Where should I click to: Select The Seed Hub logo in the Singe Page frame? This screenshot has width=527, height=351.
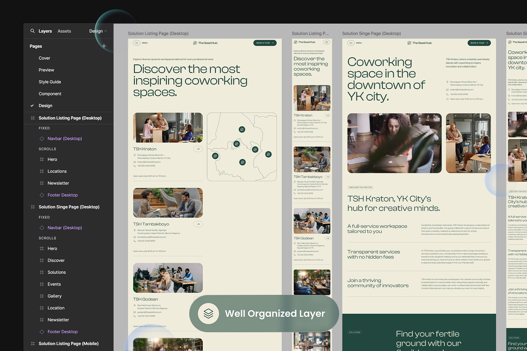click(x=419, y=43)
